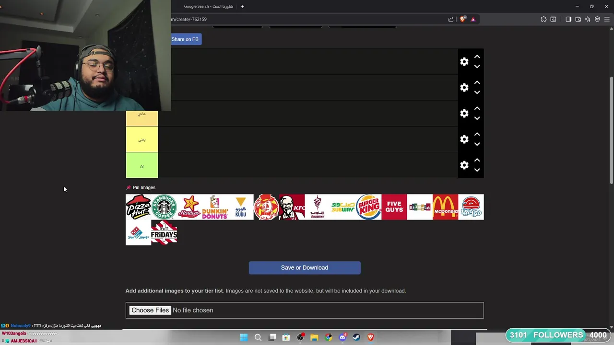
Task: Open Brave Shields lion icon
Action: tap(462, 19)
